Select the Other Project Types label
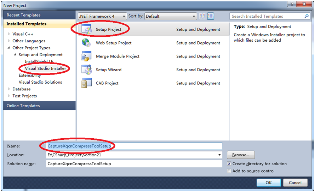Screen dimensions: 315x192 (31, 48)
